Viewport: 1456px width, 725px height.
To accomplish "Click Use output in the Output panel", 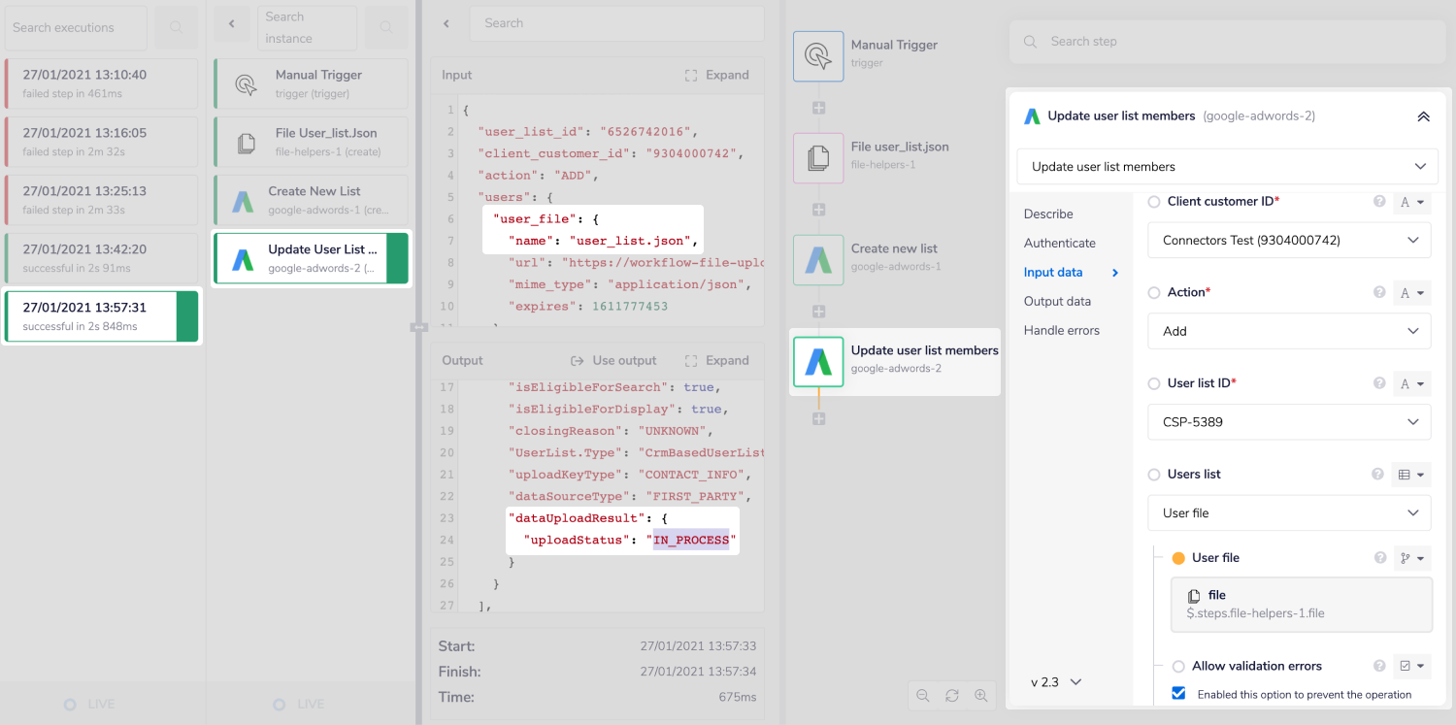I will click(x=614, y=360).
